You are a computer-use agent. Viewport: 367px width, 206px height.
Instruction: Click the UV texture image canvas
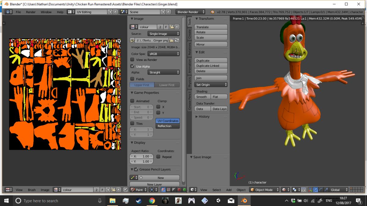pos(65,94)
